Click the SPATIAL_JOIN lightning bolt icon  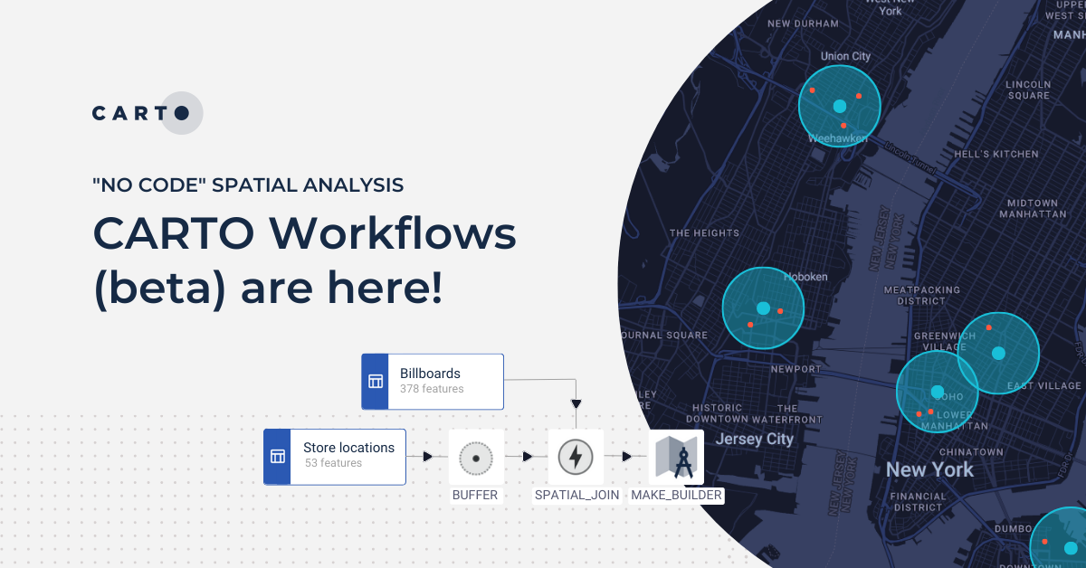click(576, 457)
